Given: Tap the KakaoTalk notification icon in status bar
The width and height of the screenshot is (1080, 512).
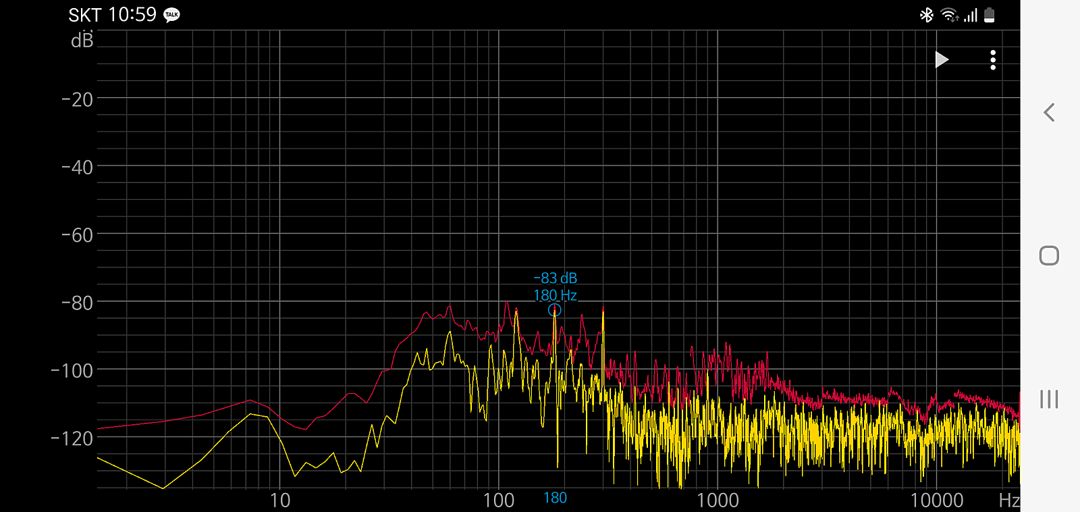Looking at the screenshot, I should (172, 15).
